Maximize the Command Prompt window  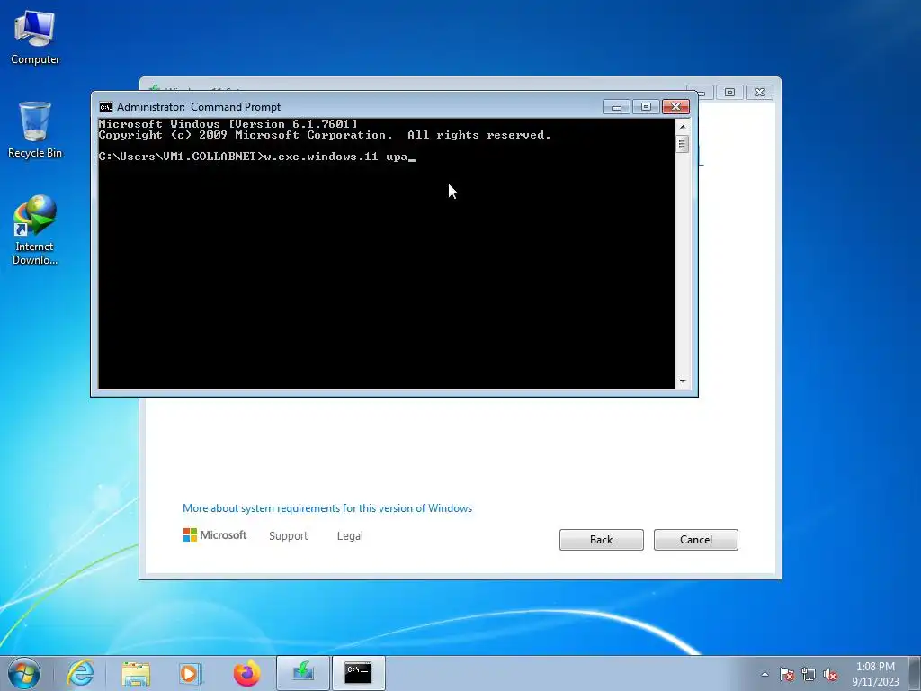(646, 107)
